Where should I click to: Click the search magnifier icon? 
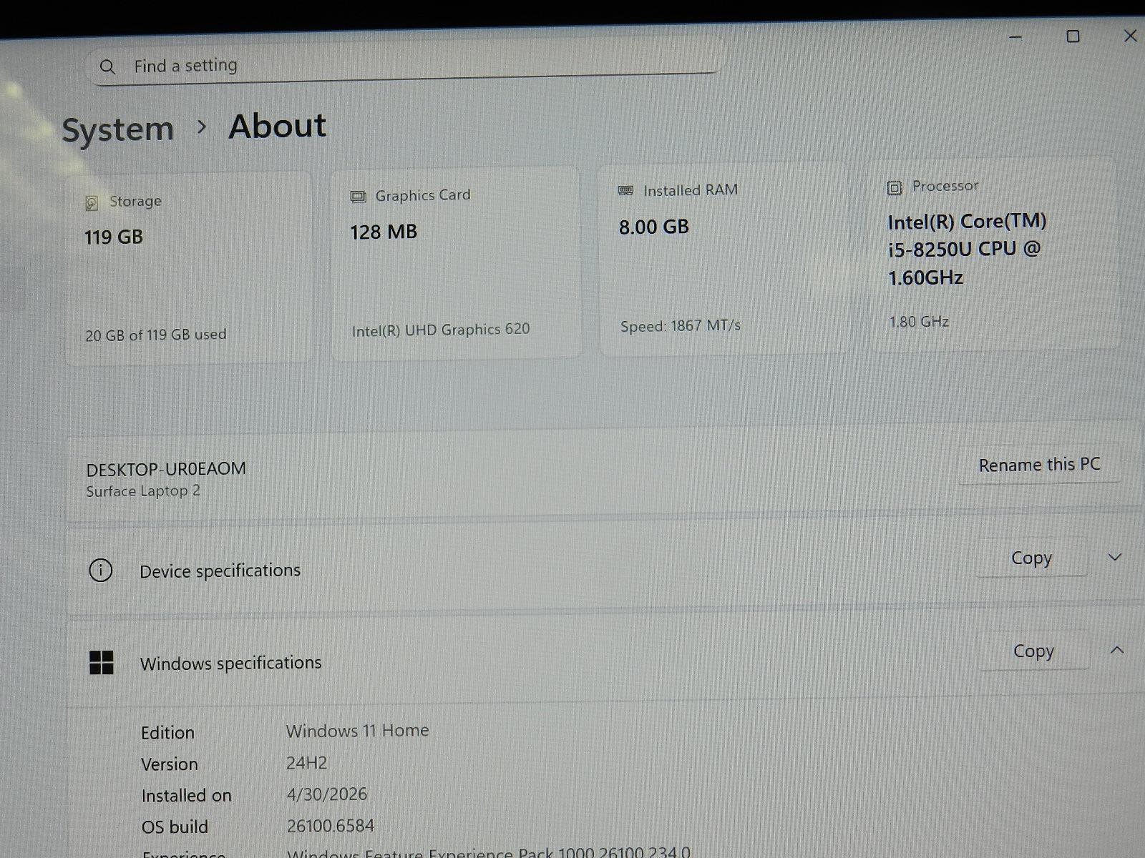pos(107,67)
